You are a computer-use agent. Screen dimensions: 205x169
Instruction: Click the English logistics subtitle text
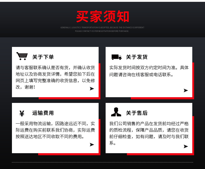(102, 29)
